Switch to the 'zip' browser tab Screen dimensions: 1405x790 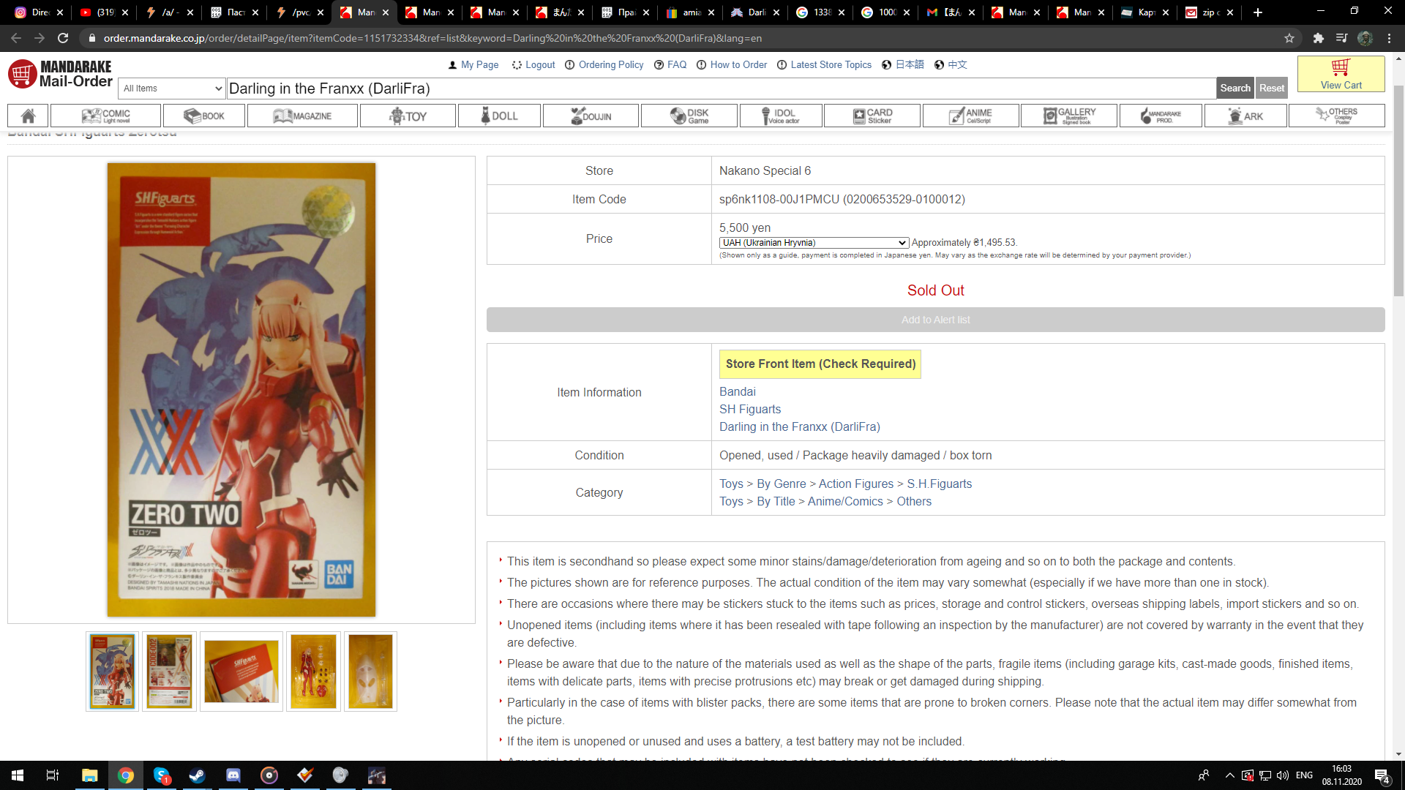1209,12
